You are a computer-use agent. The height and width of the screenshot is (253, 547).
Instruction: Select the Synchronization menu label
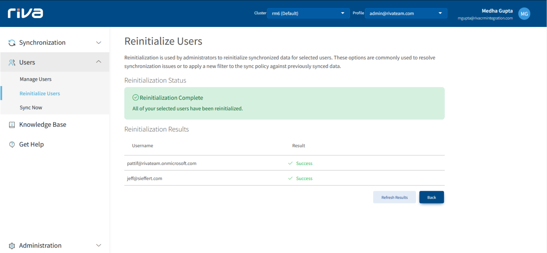[x=42, y=43]
